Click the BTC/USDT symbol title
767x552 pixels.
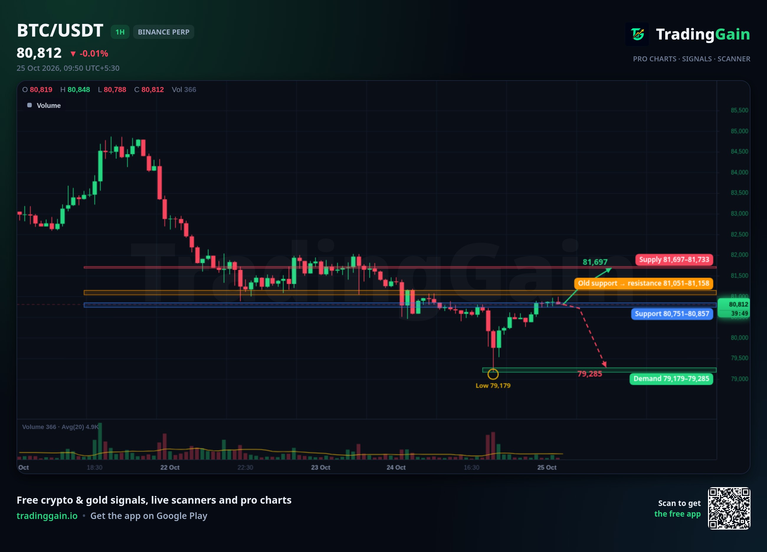[x=60, y=30]
